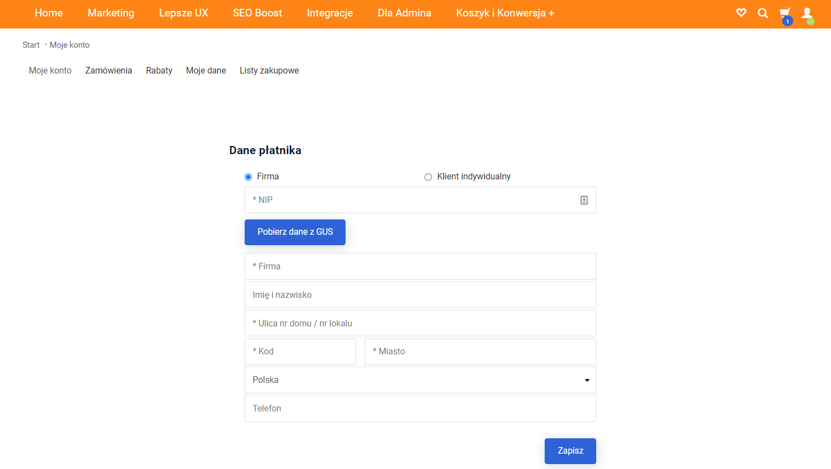Open Koszyk i Konwersja + menu
The width and height of the screenshot is (831, 469).
click(505, 13)
